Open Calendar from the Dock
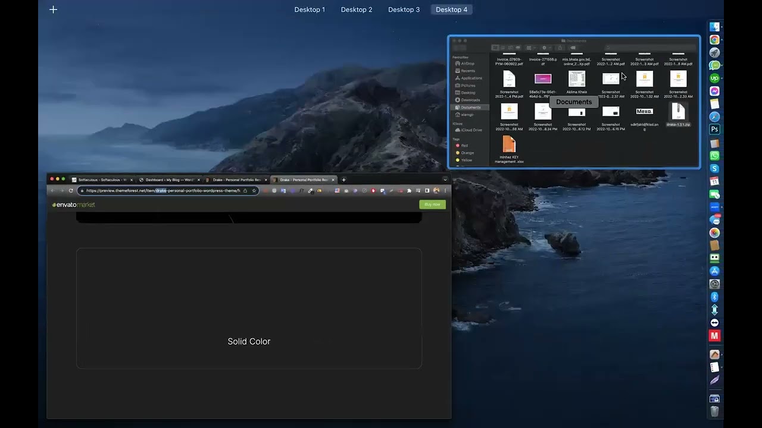 point(714,181)
